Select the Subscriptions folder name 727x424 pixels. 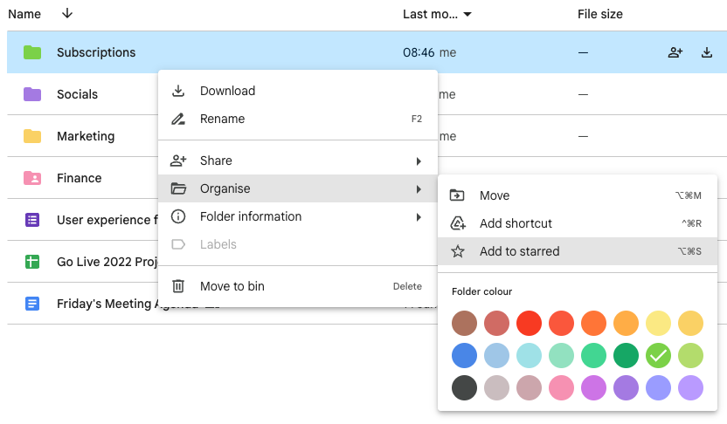coord(96,52)
